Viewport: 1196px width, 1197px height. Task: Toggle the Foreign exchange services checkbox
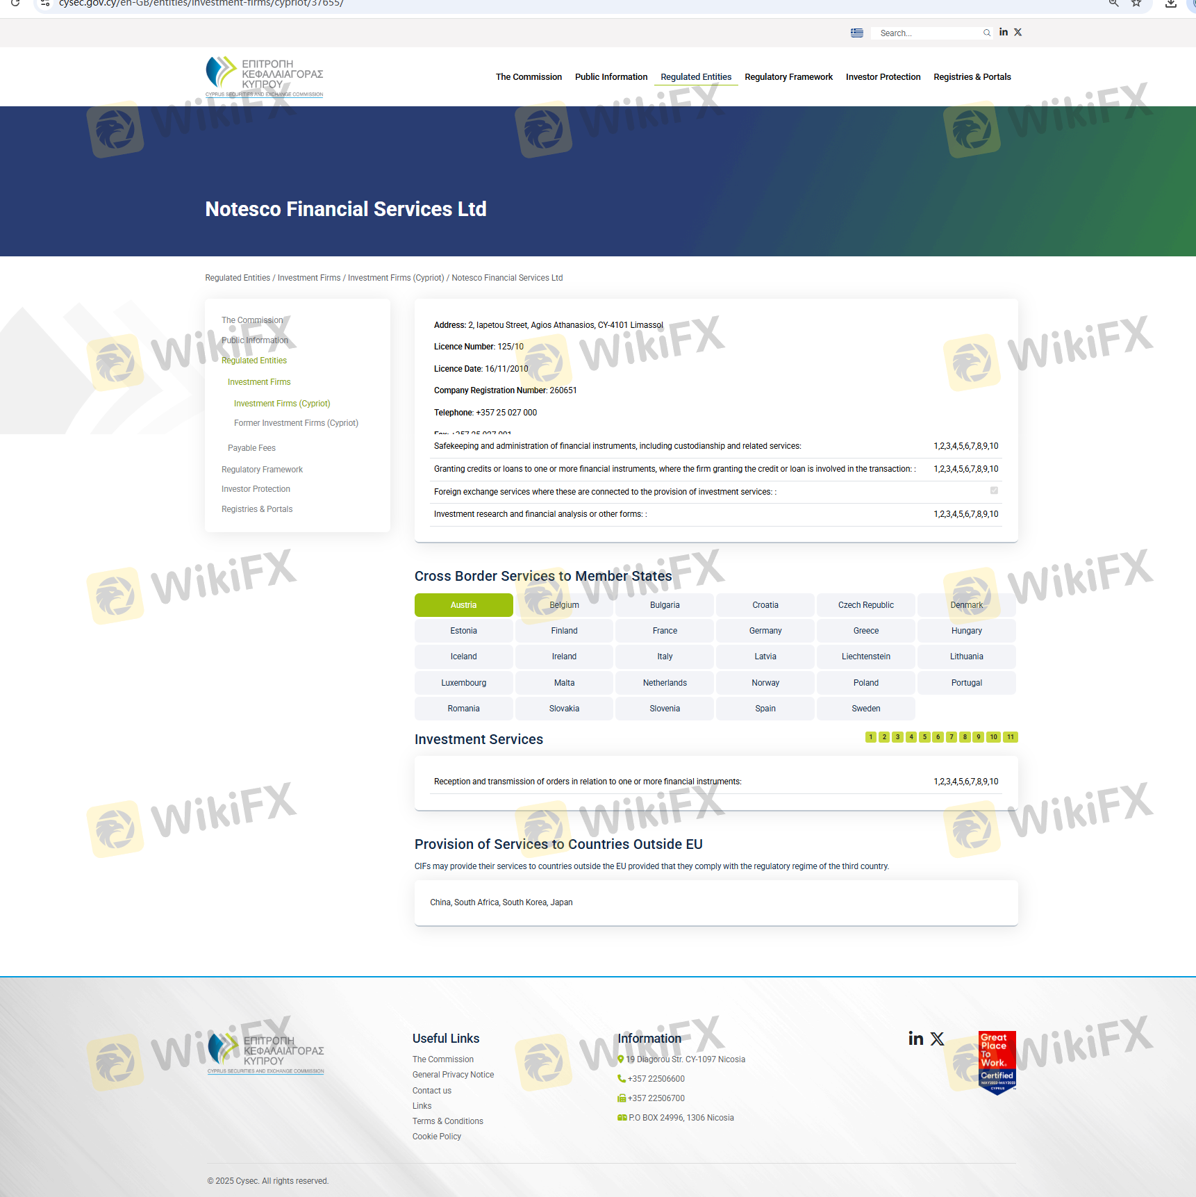coord(995,490)
